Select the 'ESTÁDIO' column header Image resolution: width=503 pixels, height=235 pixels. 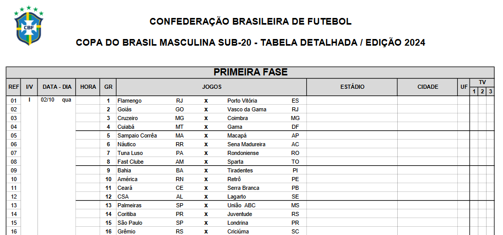tap(352, 87)
